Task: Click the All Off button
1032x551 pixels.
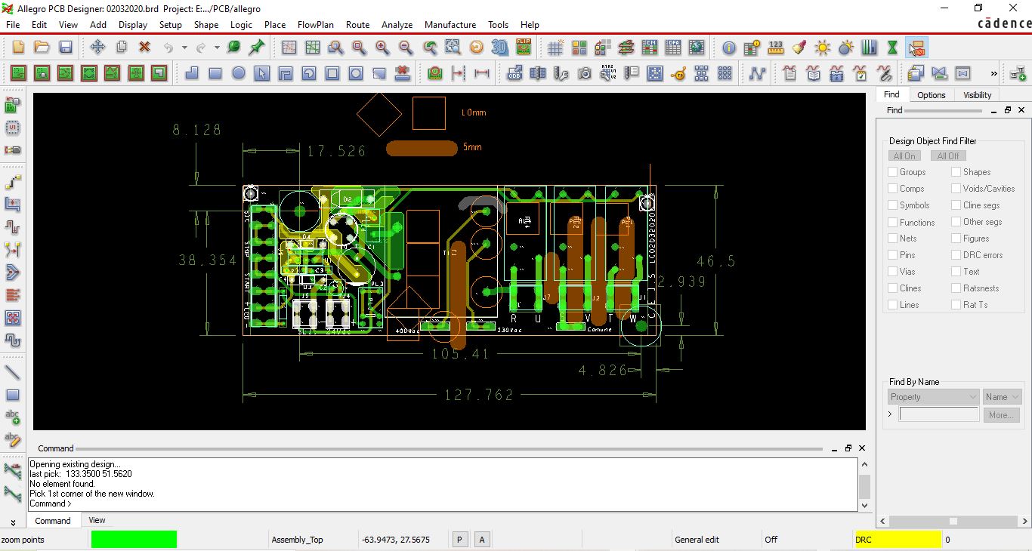Action: pos(948,156)
